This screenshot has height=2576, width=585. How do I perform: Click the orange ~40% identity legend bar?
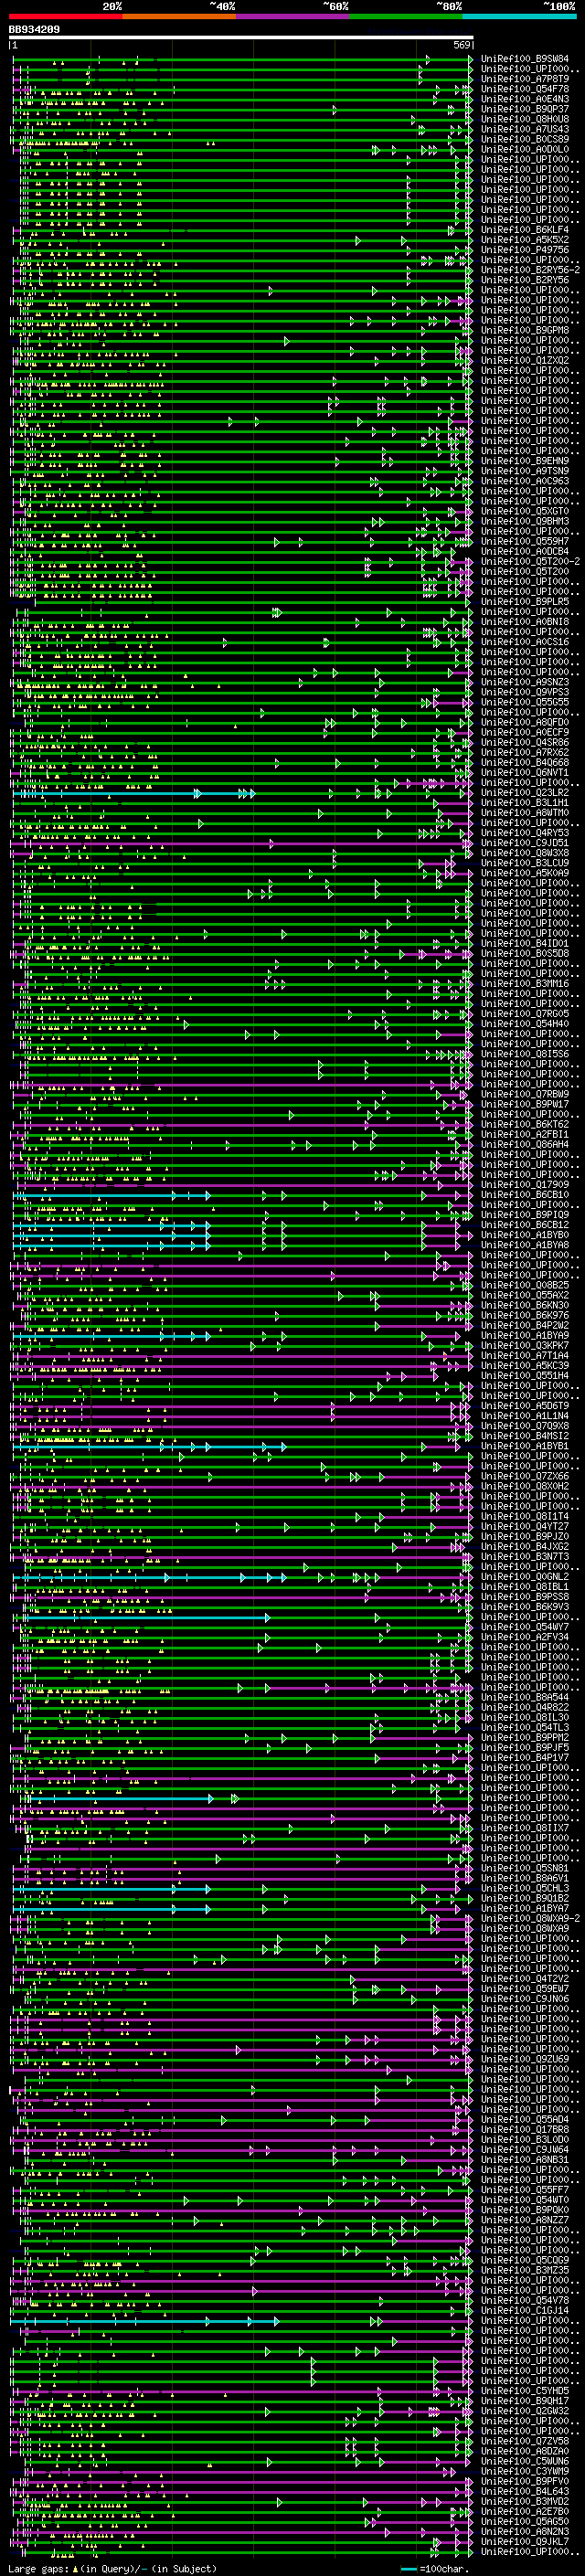tap(179, 16)
